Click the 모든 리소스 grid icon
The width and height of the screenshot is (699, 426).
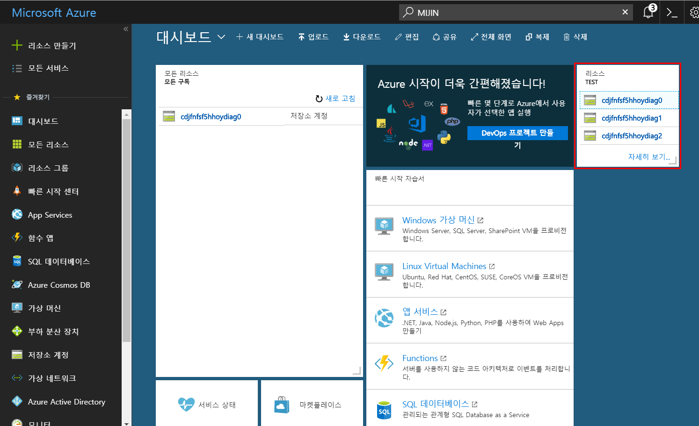(17, 144)
